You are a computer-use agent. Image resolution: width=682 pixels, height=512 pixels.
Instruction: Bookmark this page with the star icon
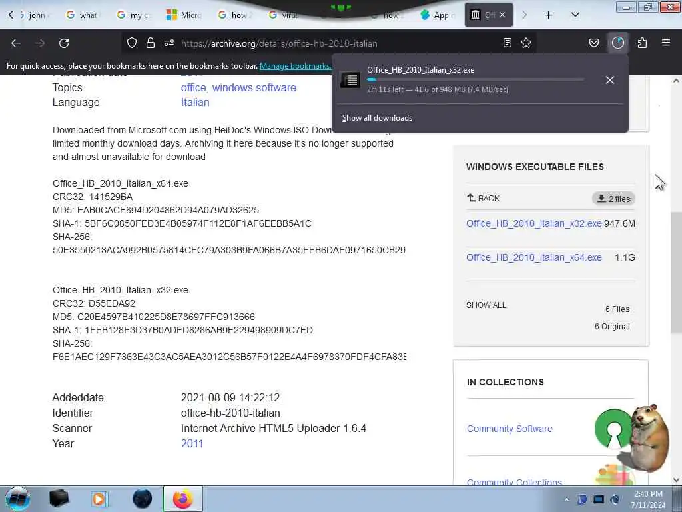(526, 43)
